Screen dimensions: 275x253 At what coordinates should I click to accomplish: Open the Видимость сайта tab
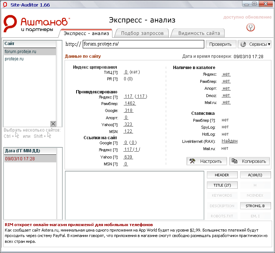click(199, 33)
